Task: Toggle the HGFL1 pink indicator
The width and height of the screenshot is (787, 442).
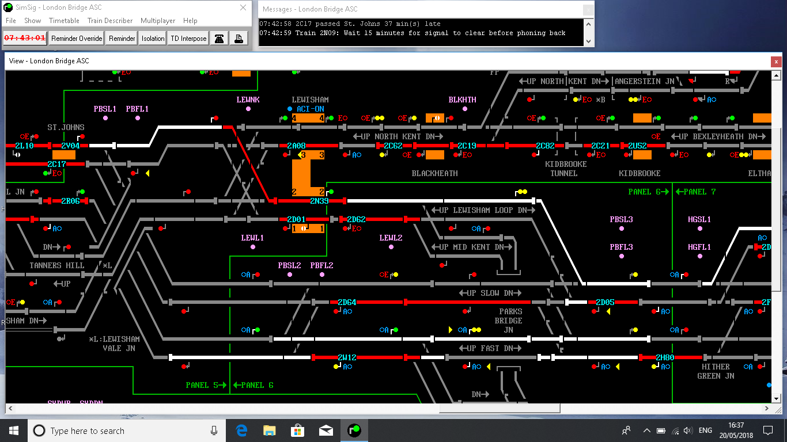Action: (700, 256)
